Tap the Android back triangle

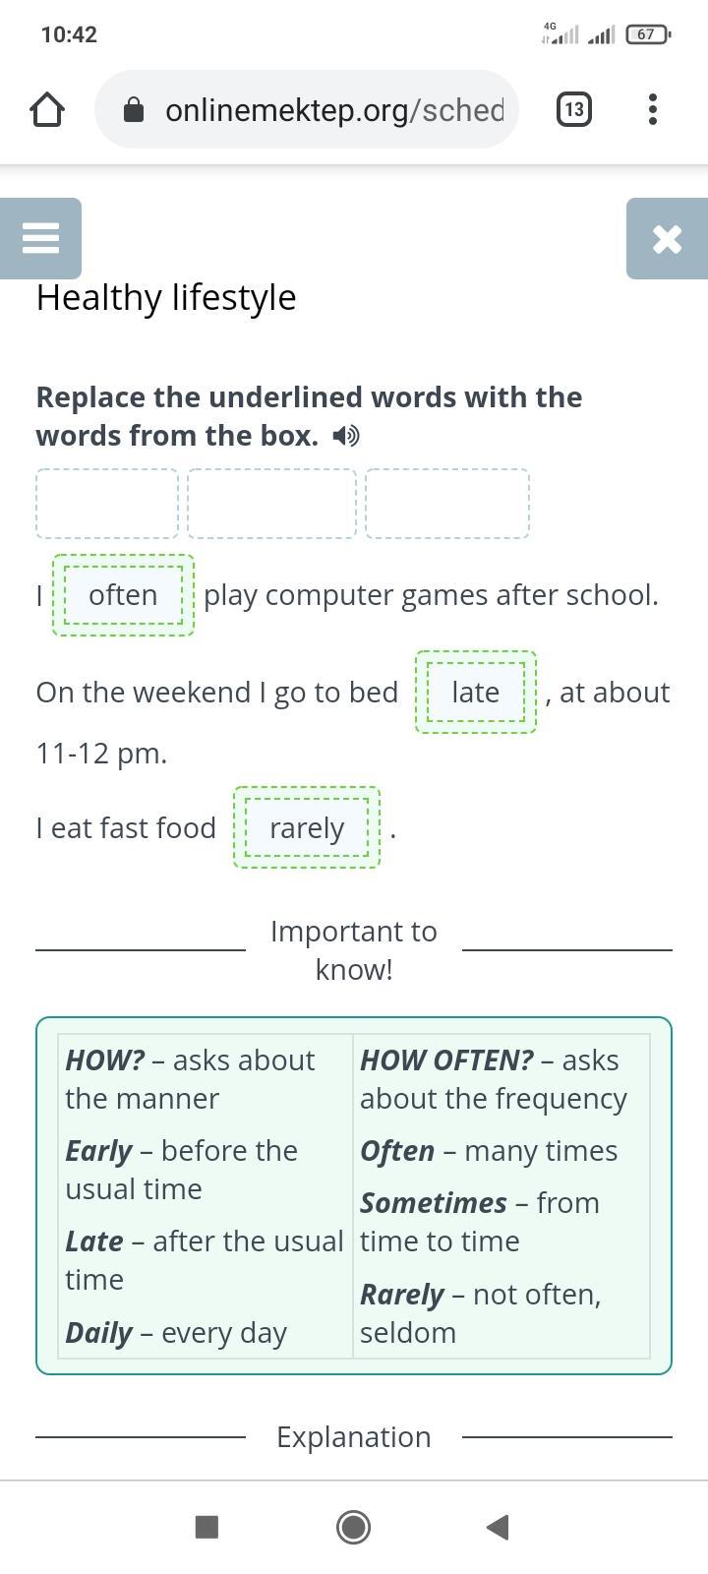tap(498, 1527)
